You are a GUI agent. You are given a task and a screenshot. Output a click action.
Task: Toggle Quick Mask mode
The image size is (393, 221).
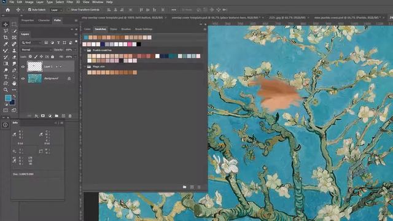pyautogui.click(x=6, y=110)
